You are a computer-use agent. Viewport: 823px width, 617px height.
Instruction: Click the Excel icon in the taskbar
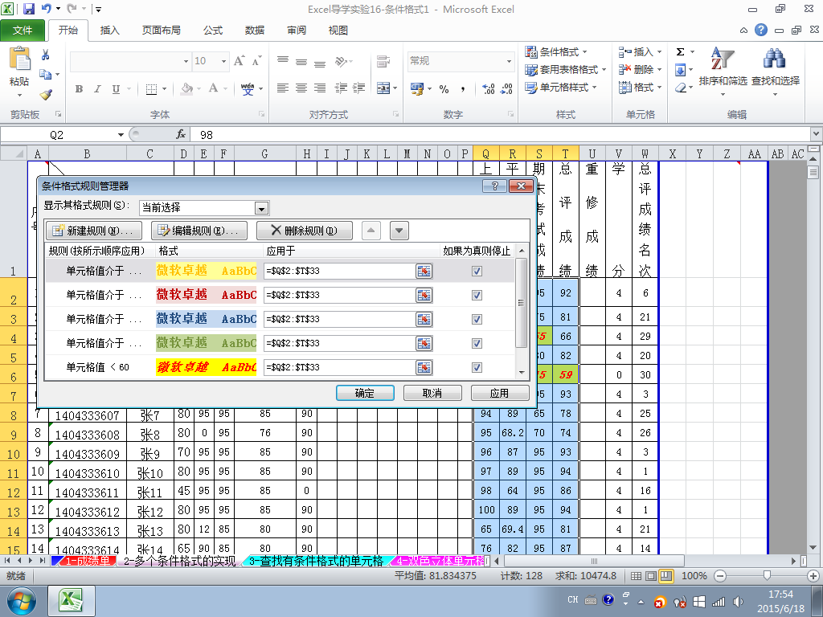72,601
